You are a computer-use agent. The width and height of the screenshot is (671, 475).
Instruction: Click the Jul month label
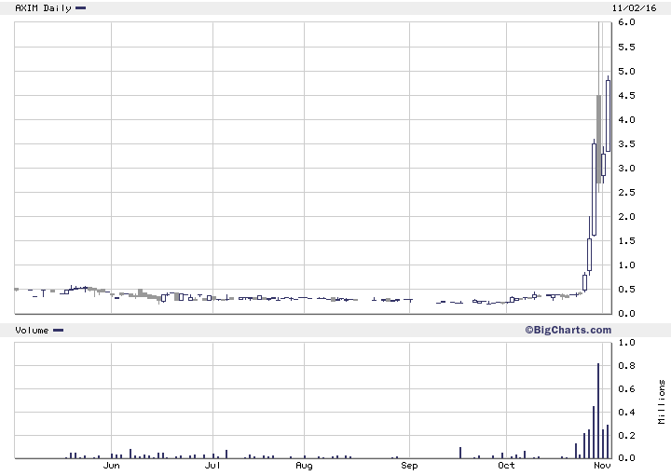point(212,466)
